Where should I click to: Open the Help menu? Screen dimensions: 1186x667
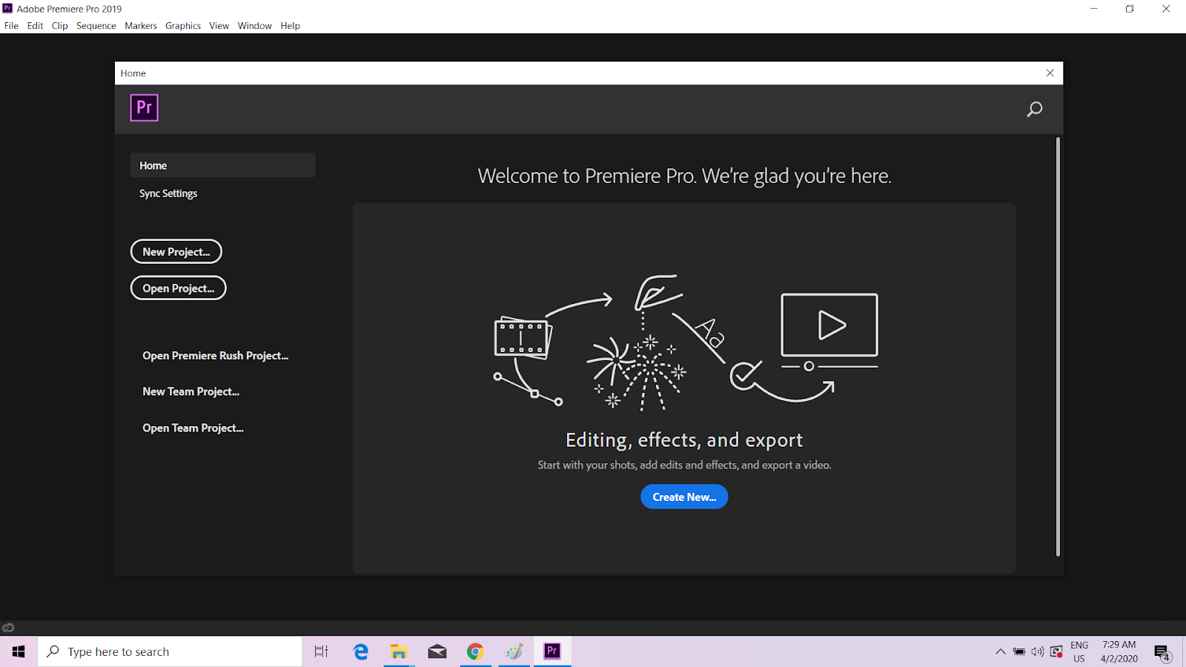point(290,25)
